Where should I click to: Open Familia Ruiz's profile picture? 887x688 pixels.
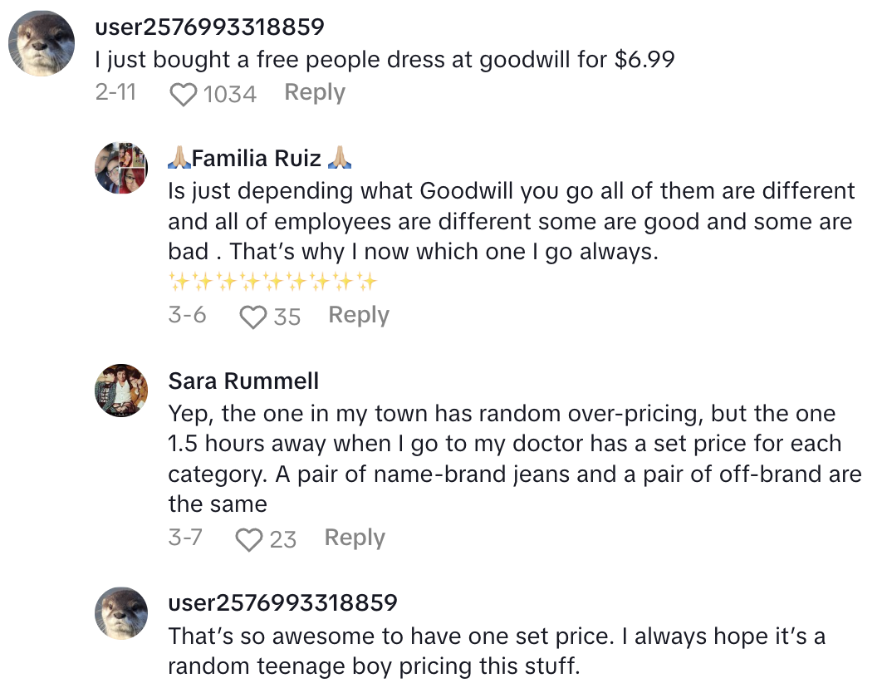(x=121, y=168)
